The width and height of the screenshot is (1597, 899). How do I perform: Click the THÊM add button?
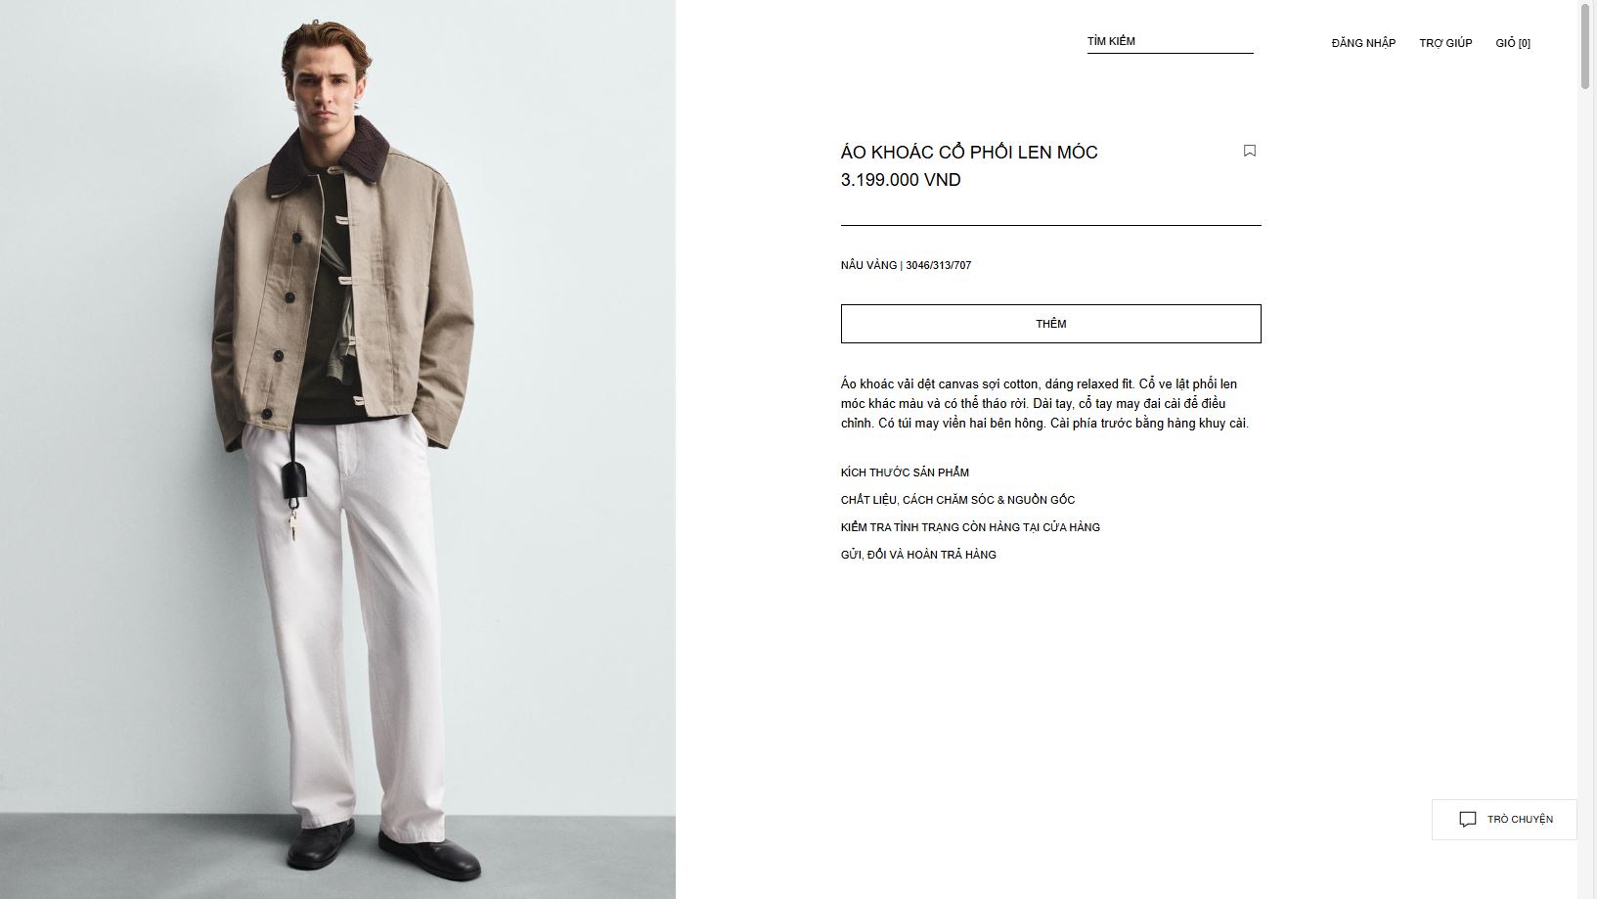(1050, 324)
